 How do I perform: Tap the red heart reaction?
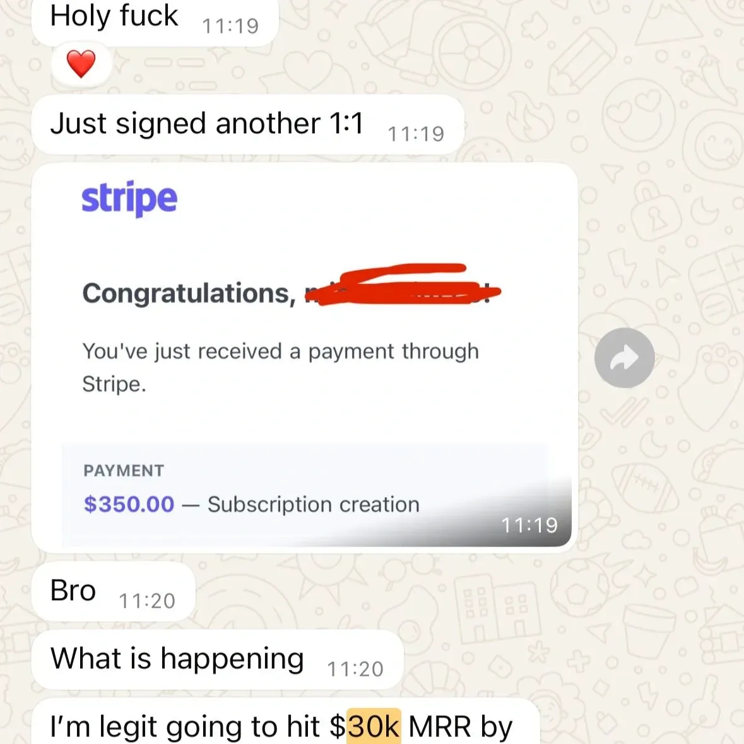[81, 64]
